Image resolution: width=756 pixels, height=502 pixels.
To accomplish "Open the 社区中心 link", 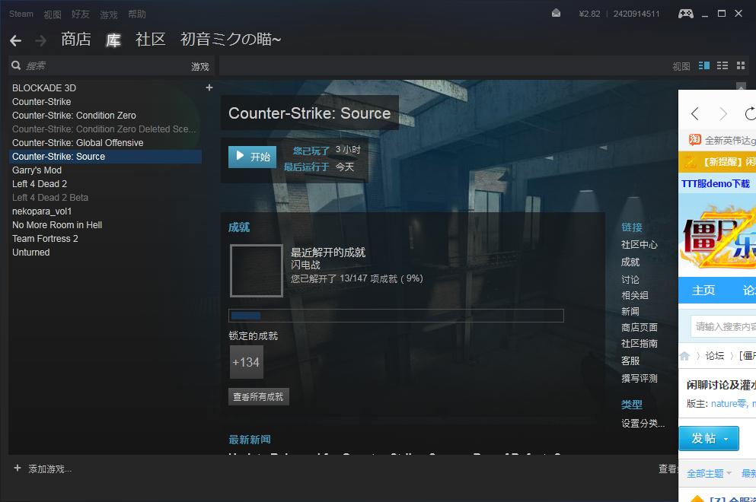I will [x=640, y=245].
